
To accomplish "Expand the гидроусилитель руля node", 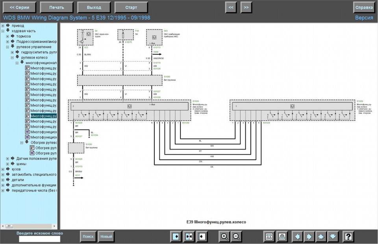I will click(x=12, y=52).
